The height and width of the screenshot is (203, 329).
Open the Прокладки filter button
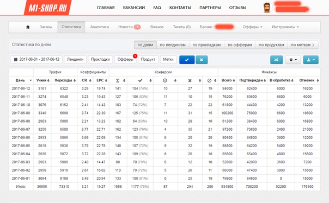tap(100, 59)
